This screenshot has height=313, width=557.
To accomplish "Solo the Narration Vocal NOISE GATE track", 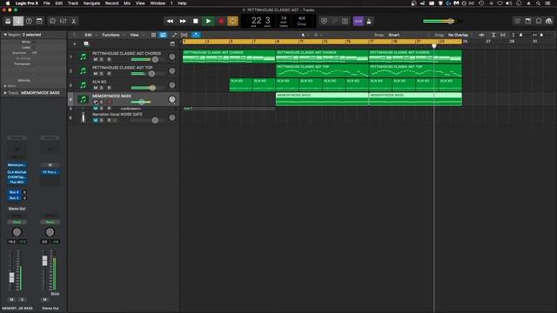I will coord(102,120).
